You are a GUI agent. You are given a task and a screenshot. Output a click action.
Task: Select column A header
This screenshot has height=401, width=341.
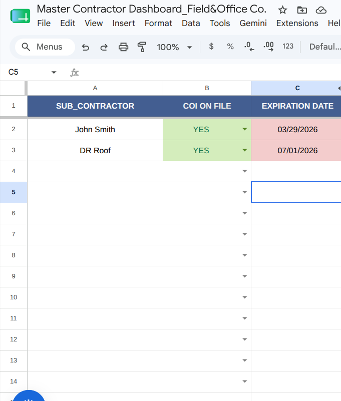[95, 88]
